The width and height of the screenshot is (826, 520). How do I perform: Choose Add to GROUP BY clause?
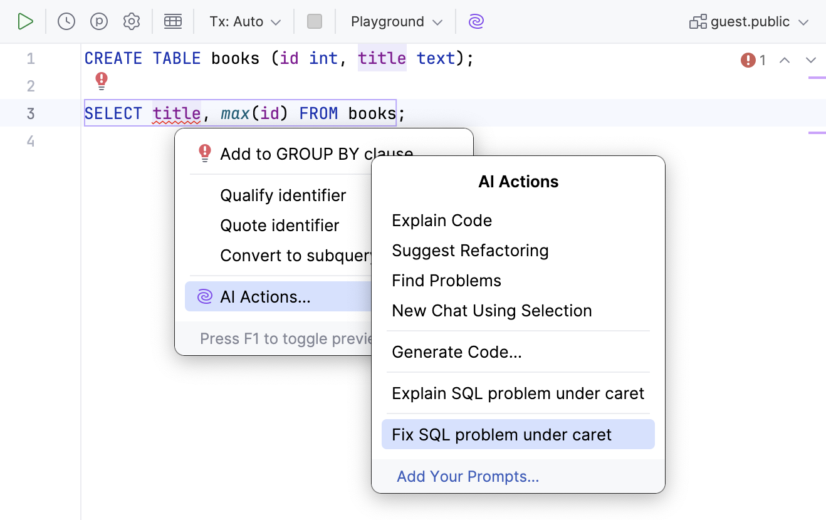click(x=316, y=153)
